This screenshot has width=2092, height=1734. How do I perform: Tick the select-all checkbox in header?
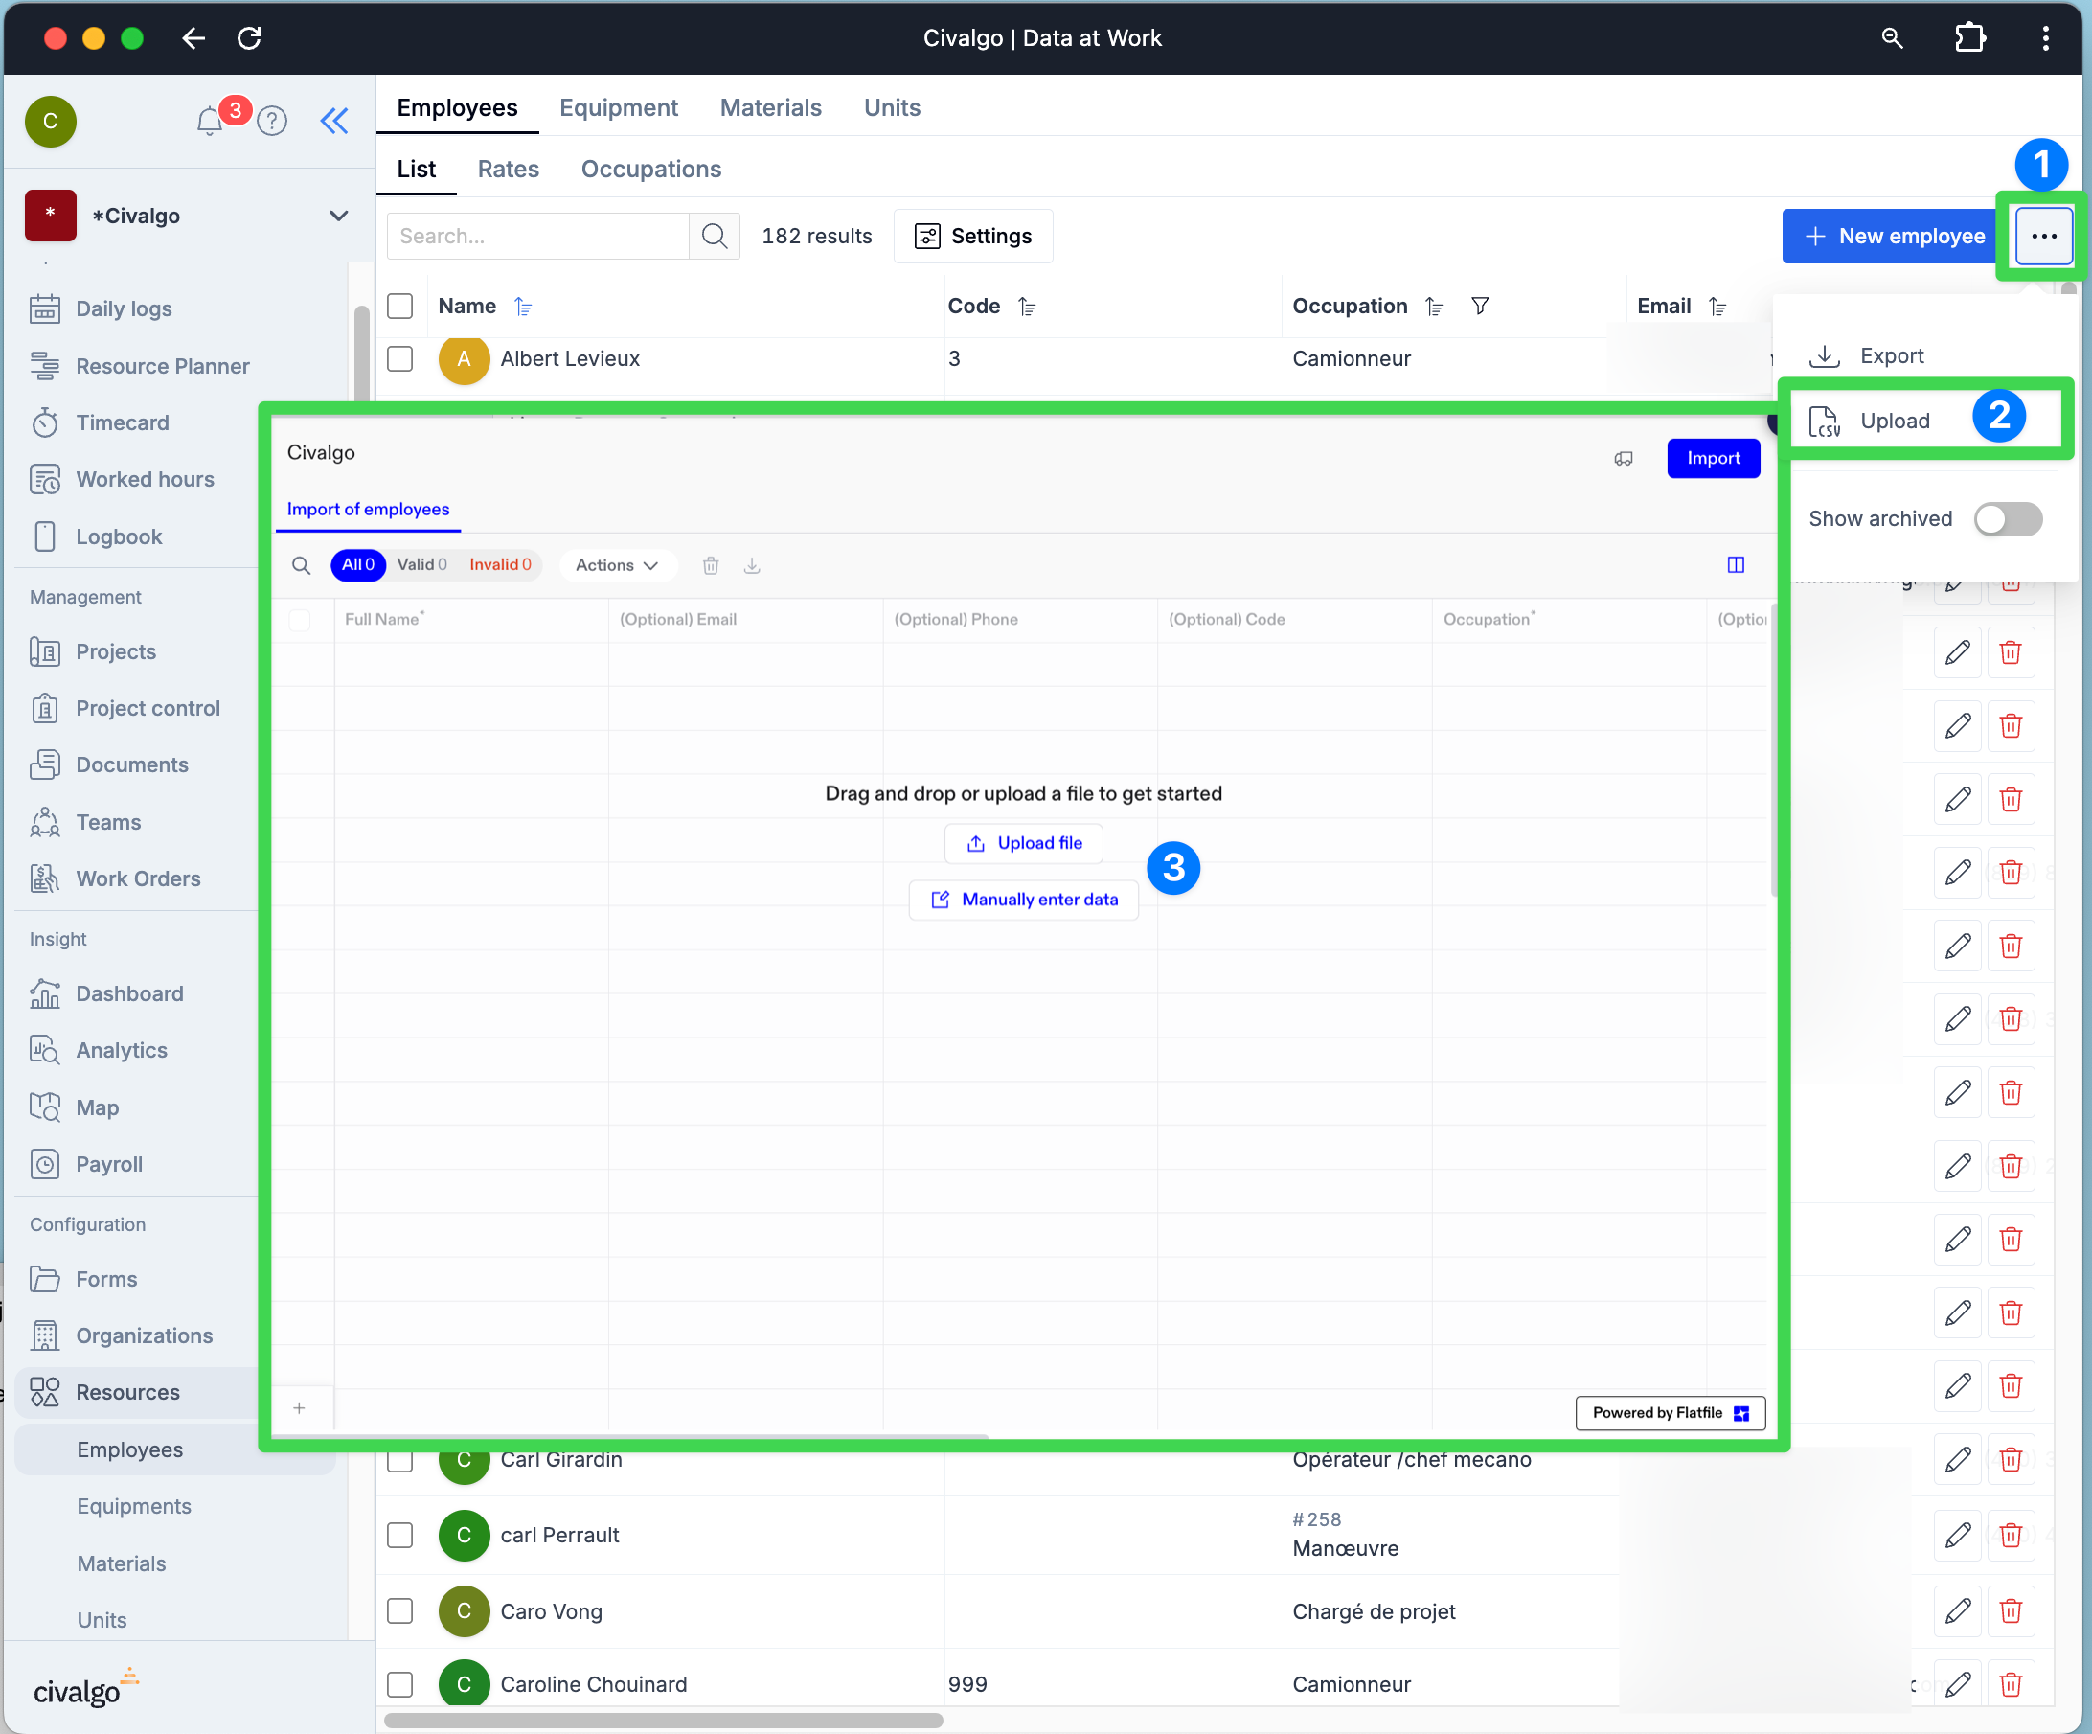(x=399, y=306)
